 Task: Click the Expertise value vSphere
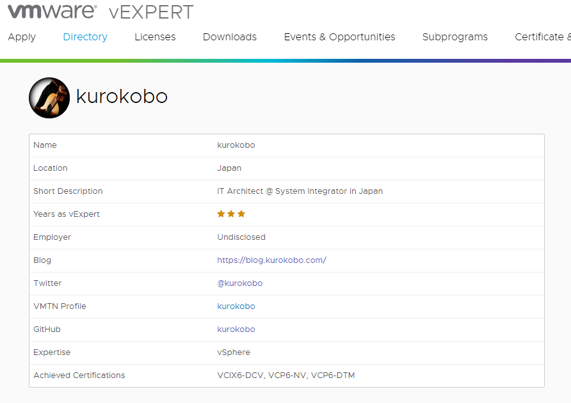pyautogui.click(x=234, y=352)
